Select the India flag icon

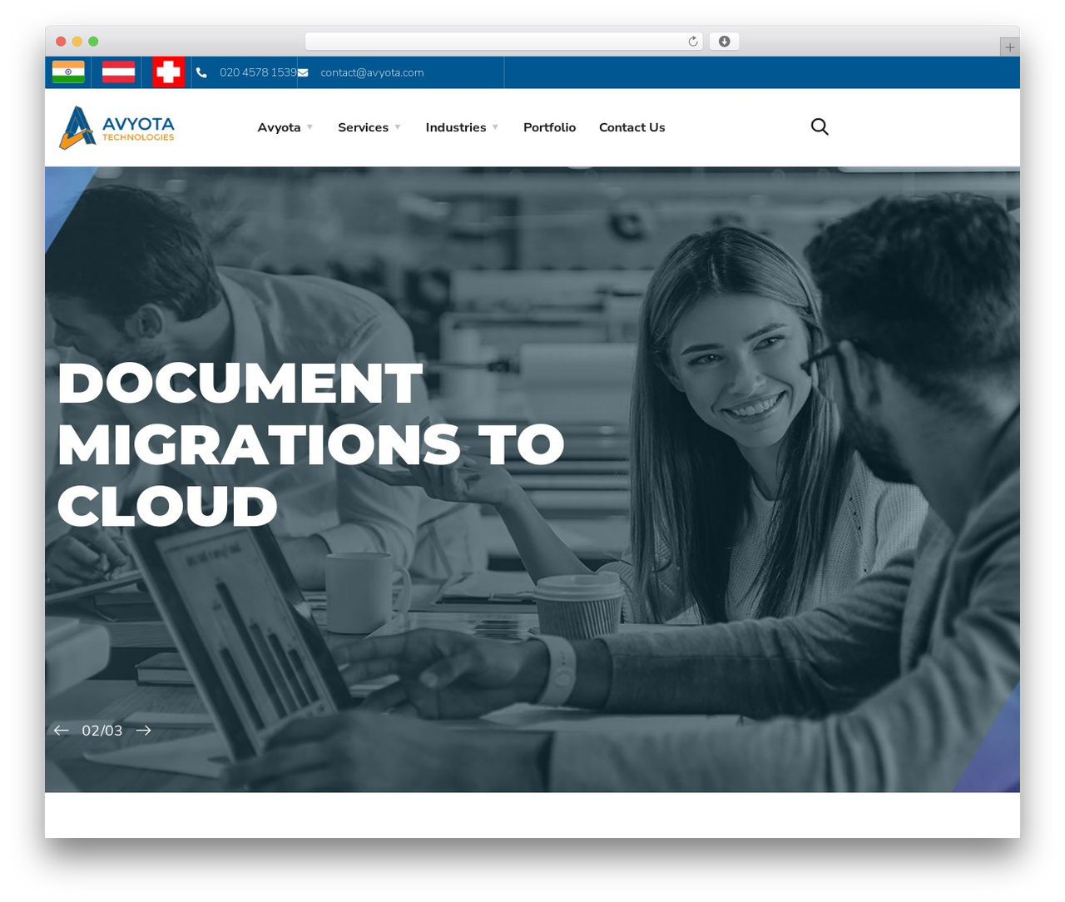coord(68,72)
